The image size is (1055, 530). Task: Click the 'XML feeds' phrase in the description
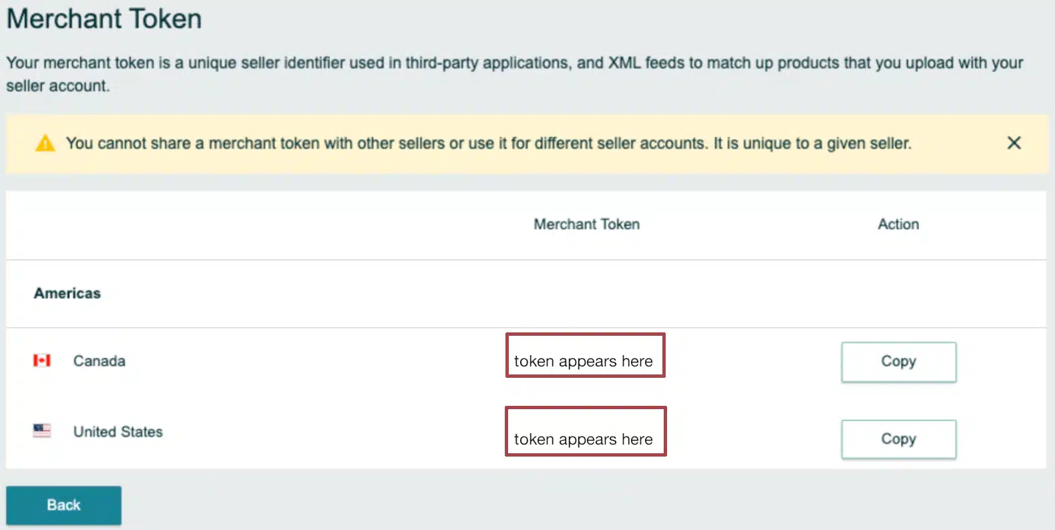646,63
